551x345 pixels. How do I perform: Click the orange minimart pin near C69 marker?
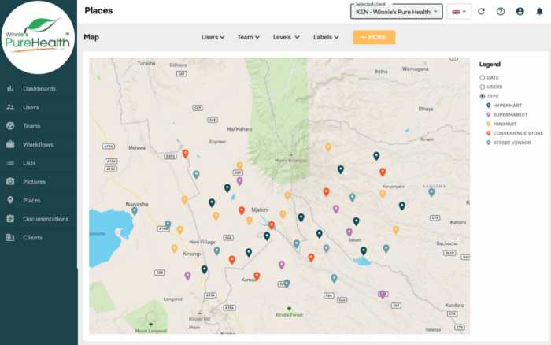click(239, 166)
